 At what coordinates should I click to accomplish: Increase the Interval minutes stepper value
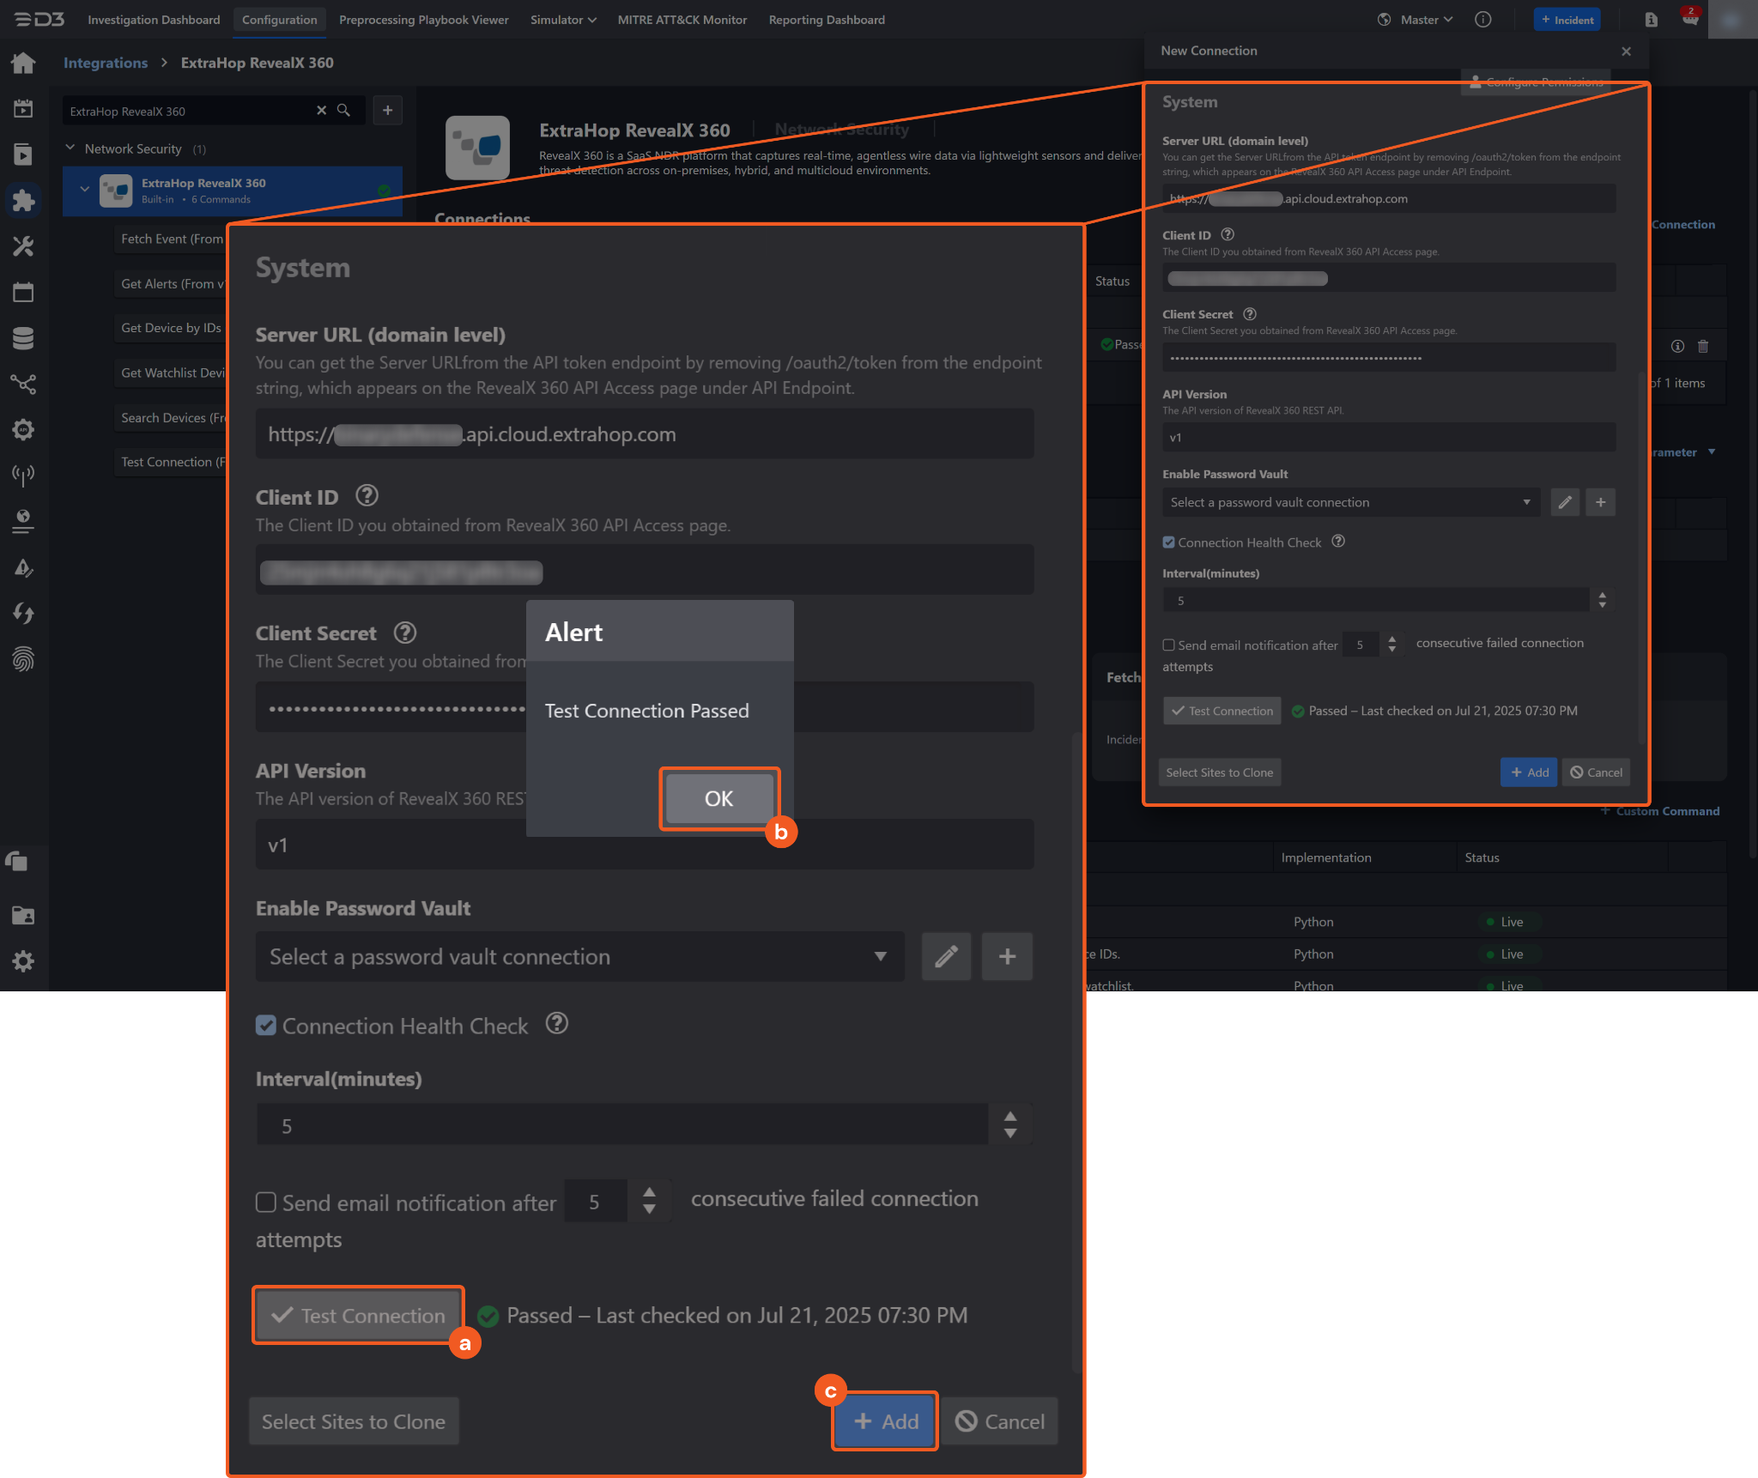[x=1010, y=1116]
